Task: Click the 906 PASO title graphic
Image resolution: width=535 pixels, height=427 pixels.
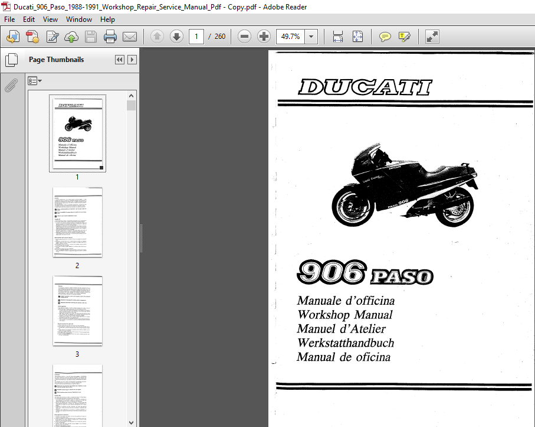Action: click(365, 272)
